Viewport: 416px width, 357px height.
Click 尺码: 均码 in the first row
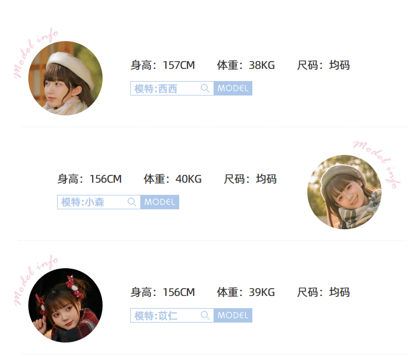tap(323, 65)
